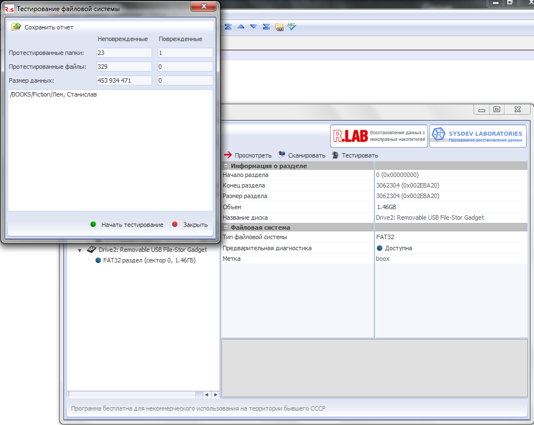Screen dimensions: 534x425
Task: Click Сканировать to scan the partition
Action: (301, 155)
